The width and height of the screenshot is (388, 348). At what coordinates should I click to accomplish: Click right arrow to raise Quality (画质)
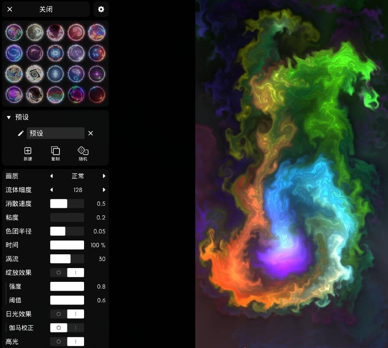point(104,176)
